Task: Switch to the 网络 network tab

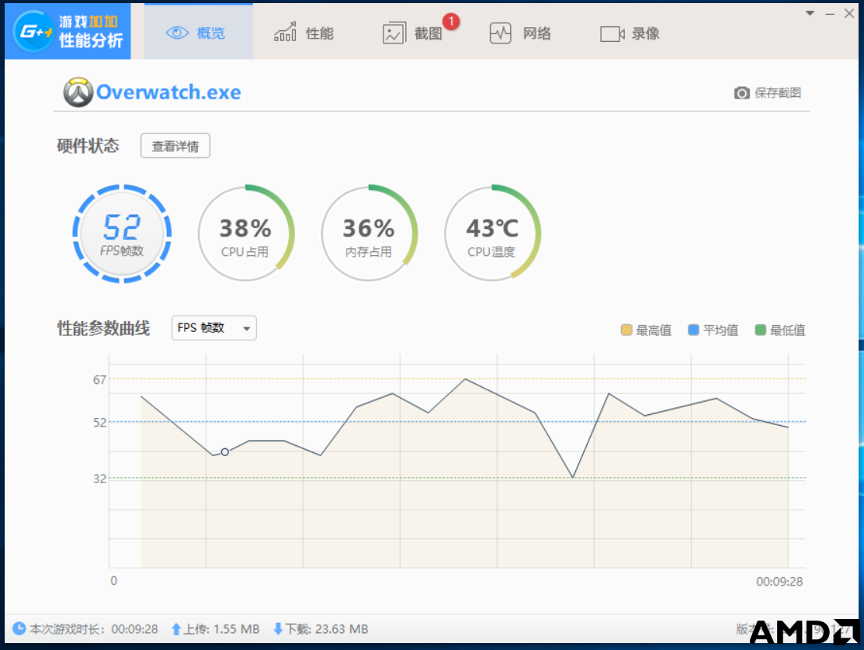Action: point(521,33)
